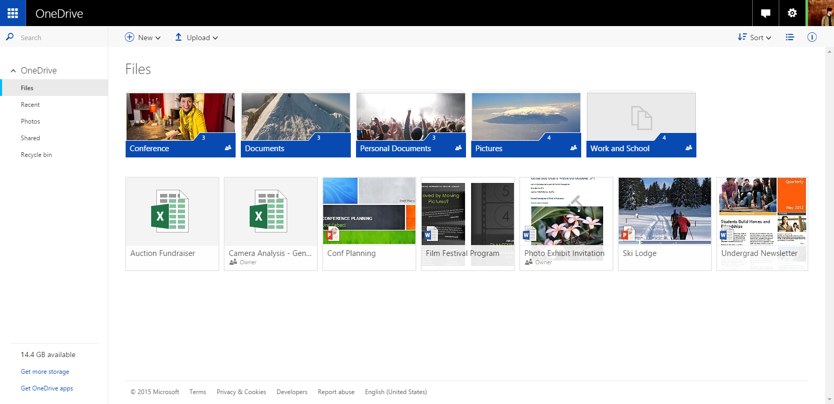Open the Upload dropdown

point(197,38)
